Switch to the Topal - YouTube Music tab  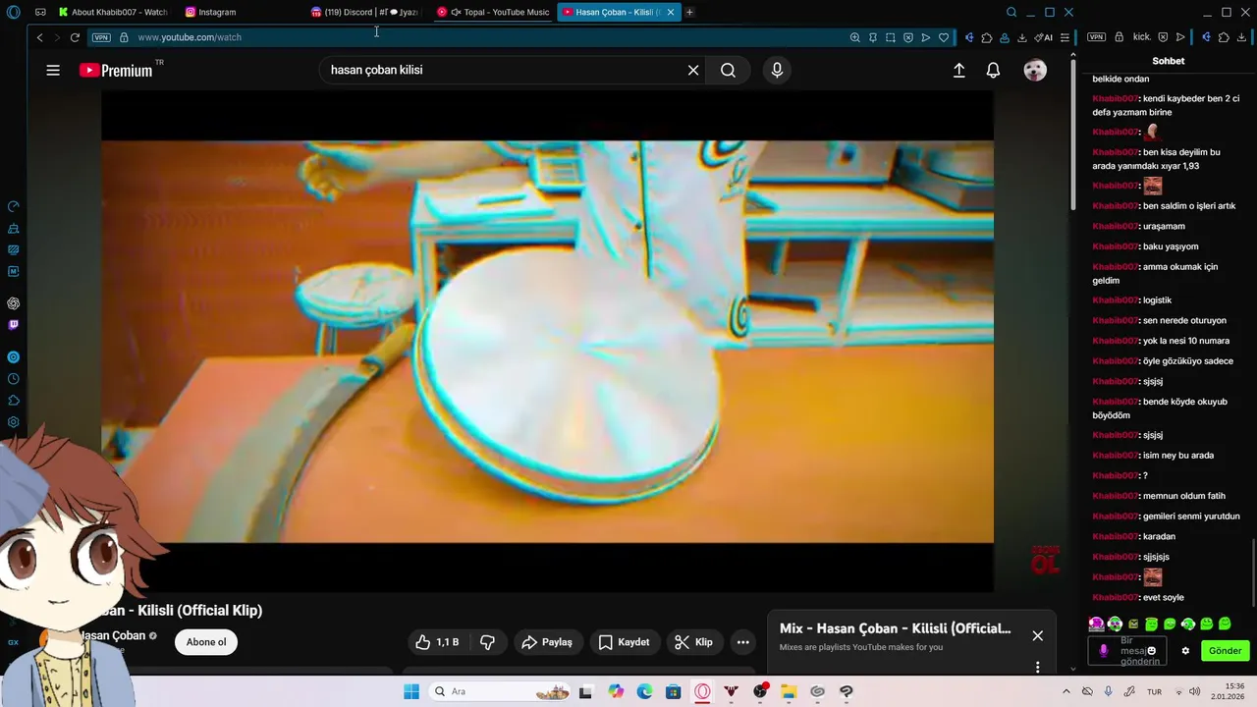click(x=493, y=12)
